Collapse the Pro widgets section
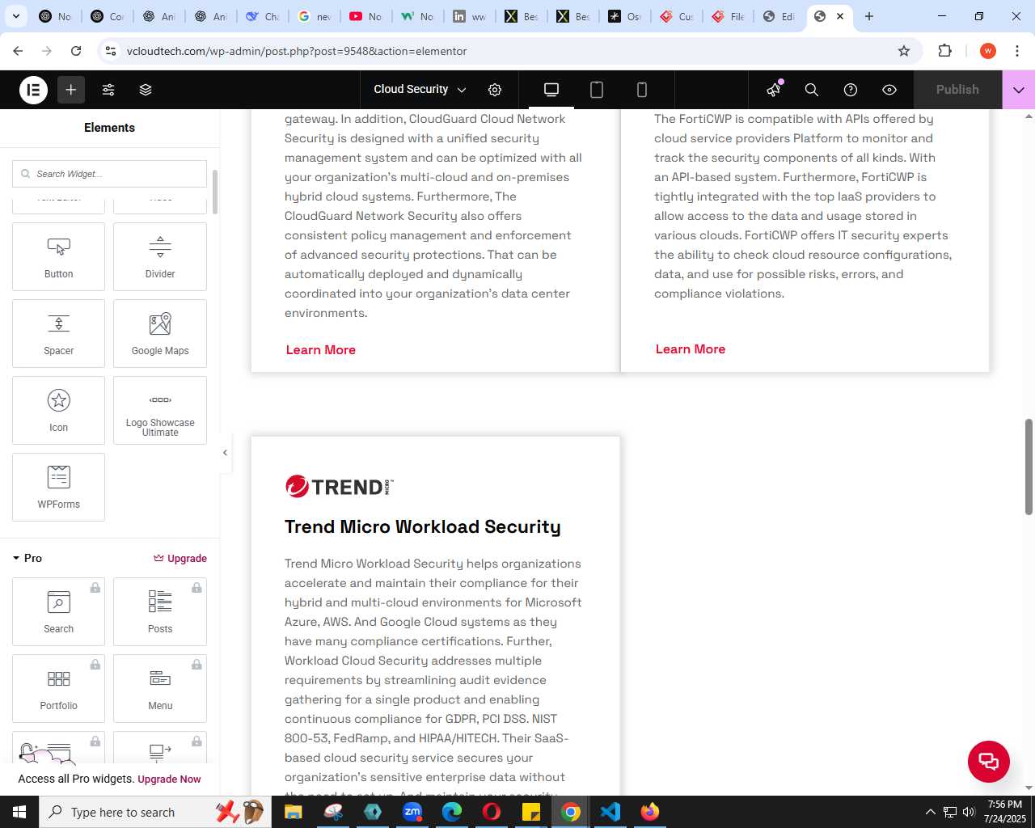1035x828 pixels. pos(27,558)
